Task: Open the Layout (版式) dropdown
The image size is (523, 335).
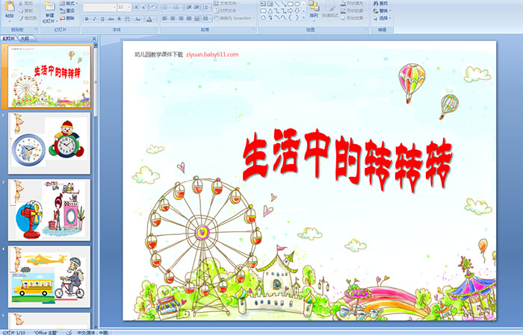Action: click(x=69, y=3)
